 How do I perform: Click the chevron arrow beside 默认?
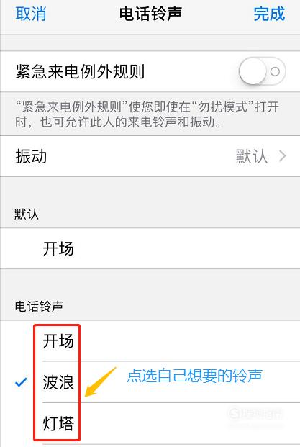[282, 156]
